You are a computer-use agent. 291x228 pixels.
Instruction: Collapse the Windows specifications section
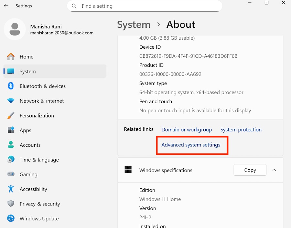pos(274,170)
